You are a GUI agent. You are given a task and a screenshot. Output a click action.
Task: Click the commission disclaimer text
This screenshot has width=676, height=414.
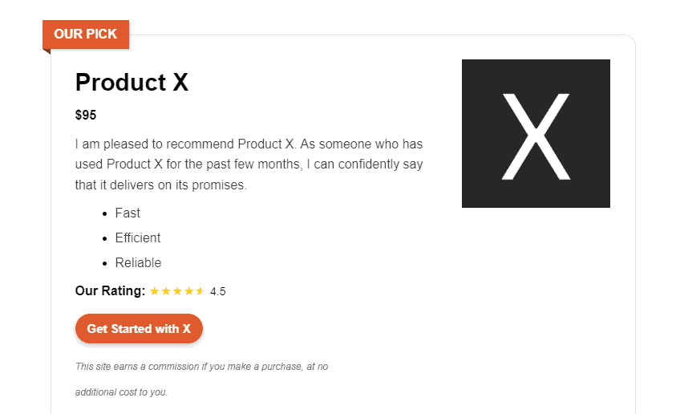[201, 367]
